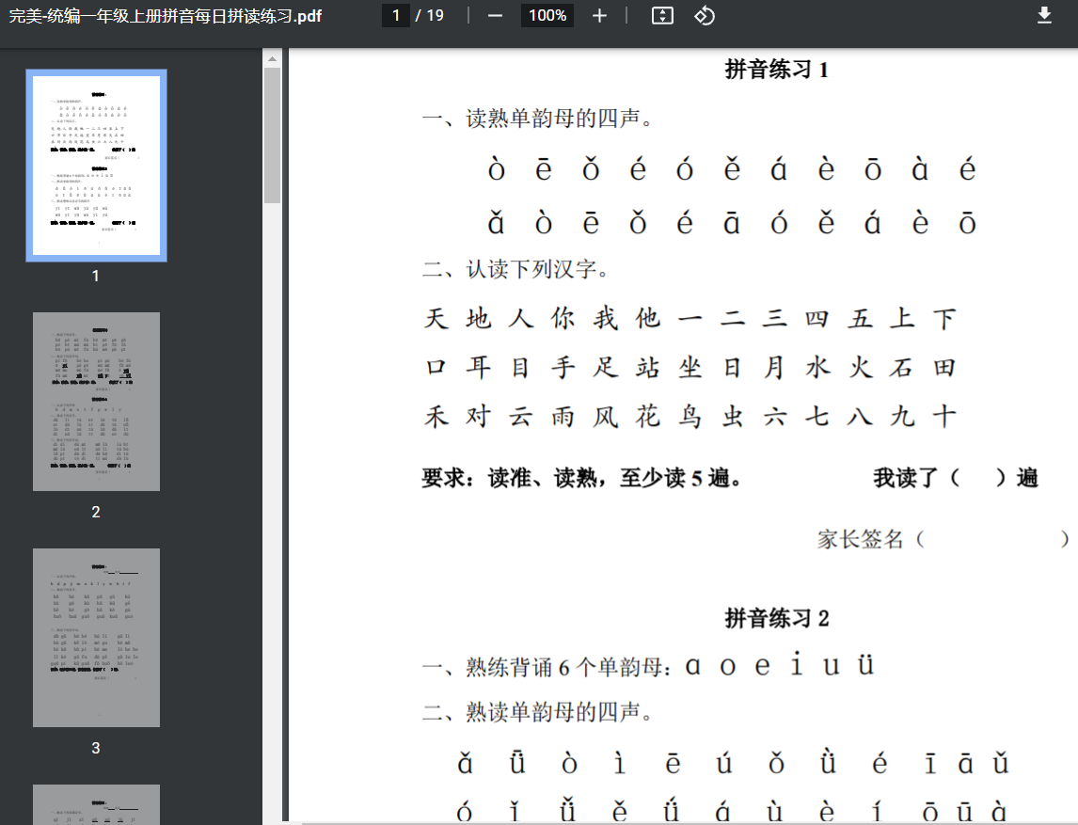Click the heading 拼音练习 1
The height and width of the screenshot is (825, 1078).
[x=776, y=70]
